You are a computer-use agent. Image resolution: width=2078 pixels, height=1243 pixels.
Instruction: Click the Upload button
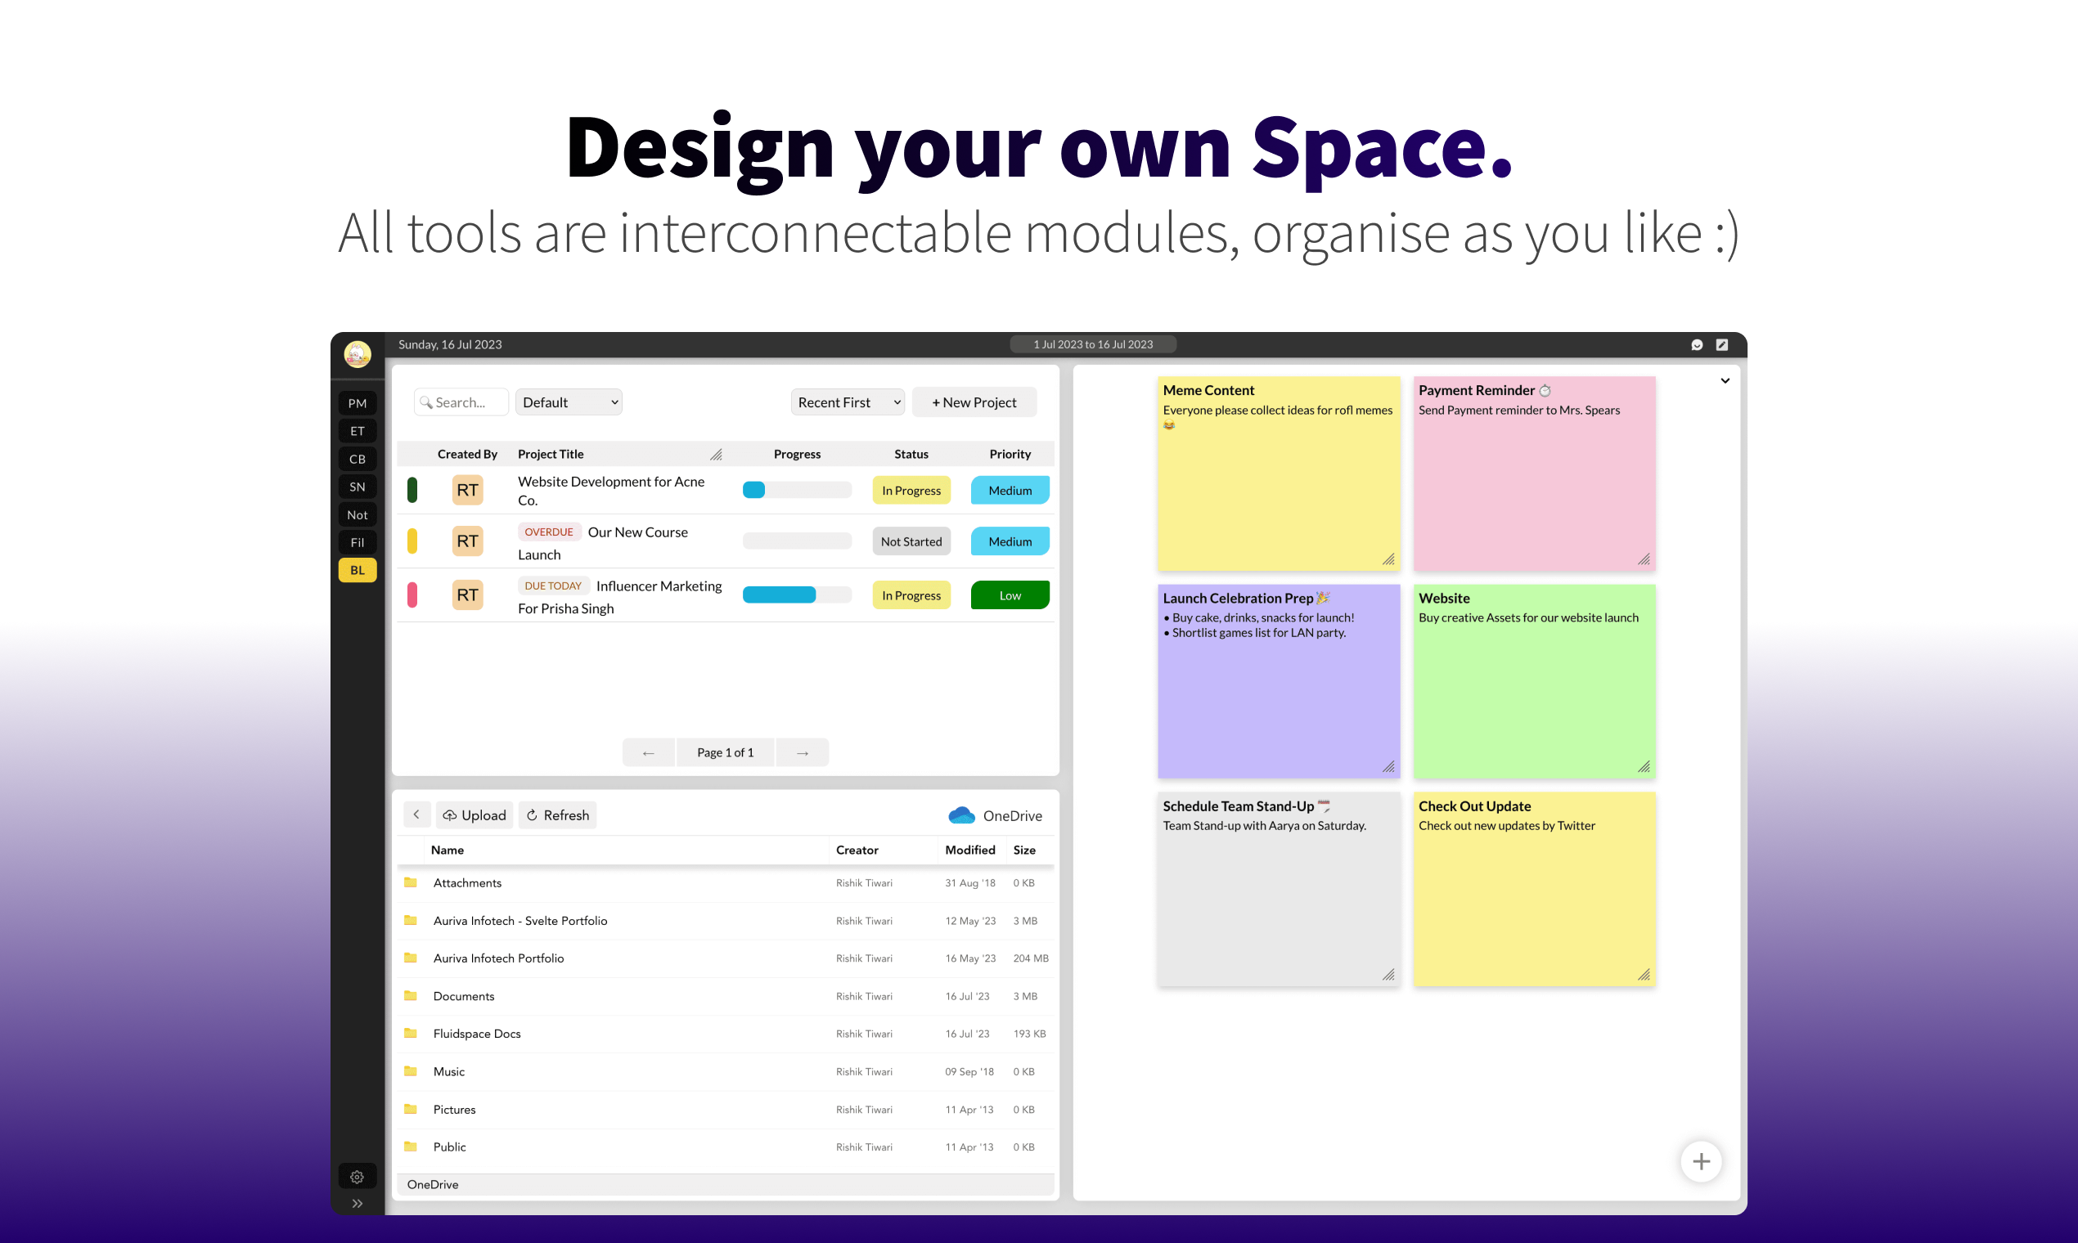point(475,815)
